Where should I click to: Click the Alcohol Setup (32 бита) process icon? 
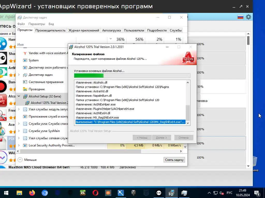[x=25, y=96]
